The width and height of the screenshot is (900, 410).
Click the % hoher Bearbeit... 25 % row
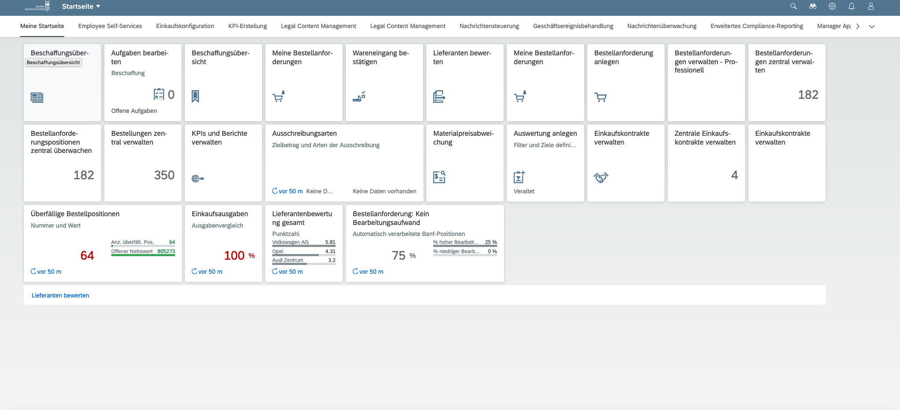coord(465,243)
